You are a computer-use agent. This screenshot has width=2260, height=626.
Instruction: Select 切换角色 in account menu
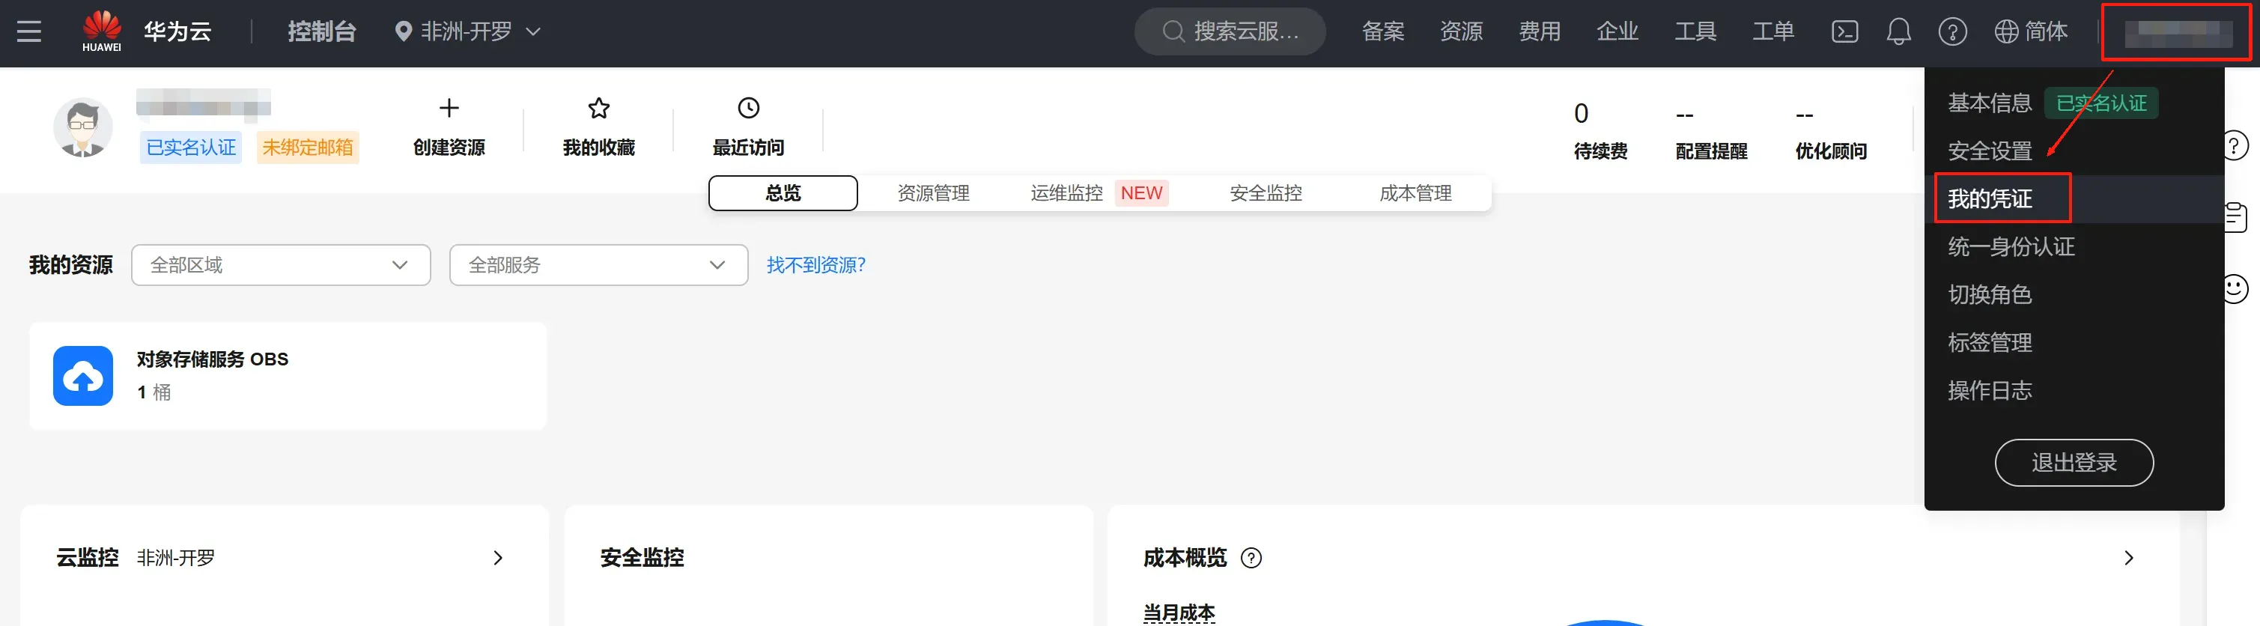click(x=1990, y=294)
